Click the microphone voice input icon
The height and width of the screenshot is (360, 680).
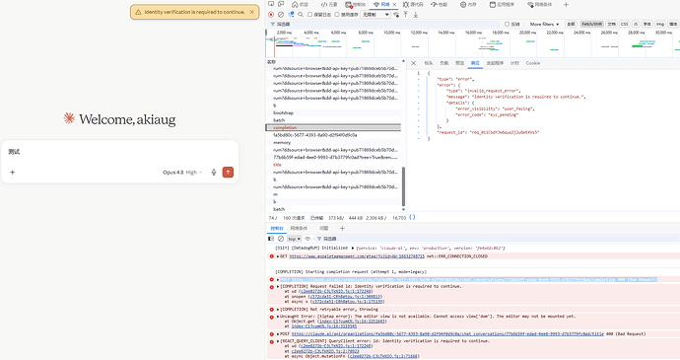point(214,173)
